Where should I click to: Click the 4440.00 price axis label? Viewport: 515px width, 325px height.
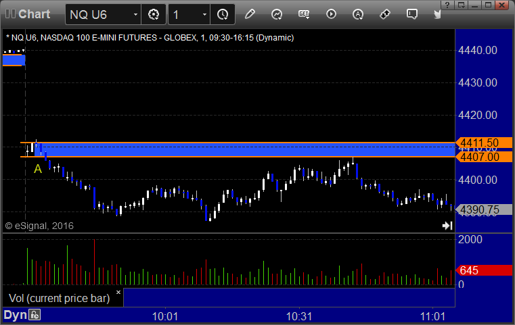point(478,50)
